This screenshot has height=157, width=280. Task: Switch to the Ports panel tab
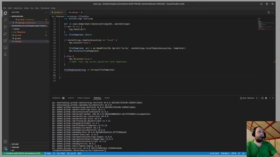click(x=107, y=98)
